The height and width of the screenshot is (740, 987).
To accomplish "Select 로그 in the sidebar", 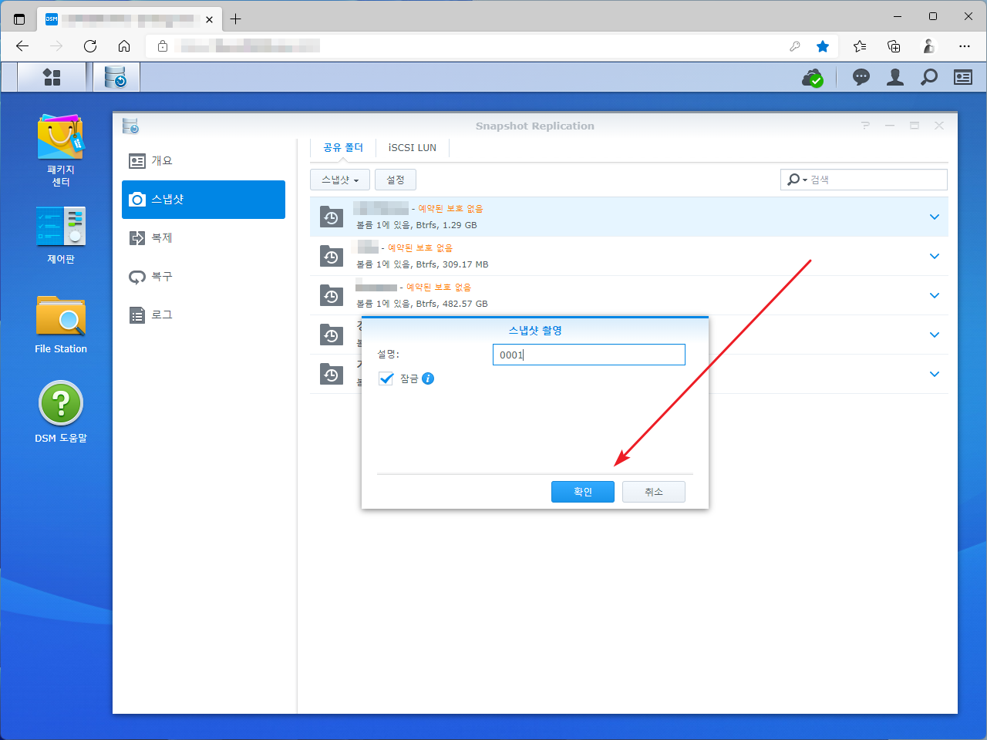I will (x=204, y=315).
